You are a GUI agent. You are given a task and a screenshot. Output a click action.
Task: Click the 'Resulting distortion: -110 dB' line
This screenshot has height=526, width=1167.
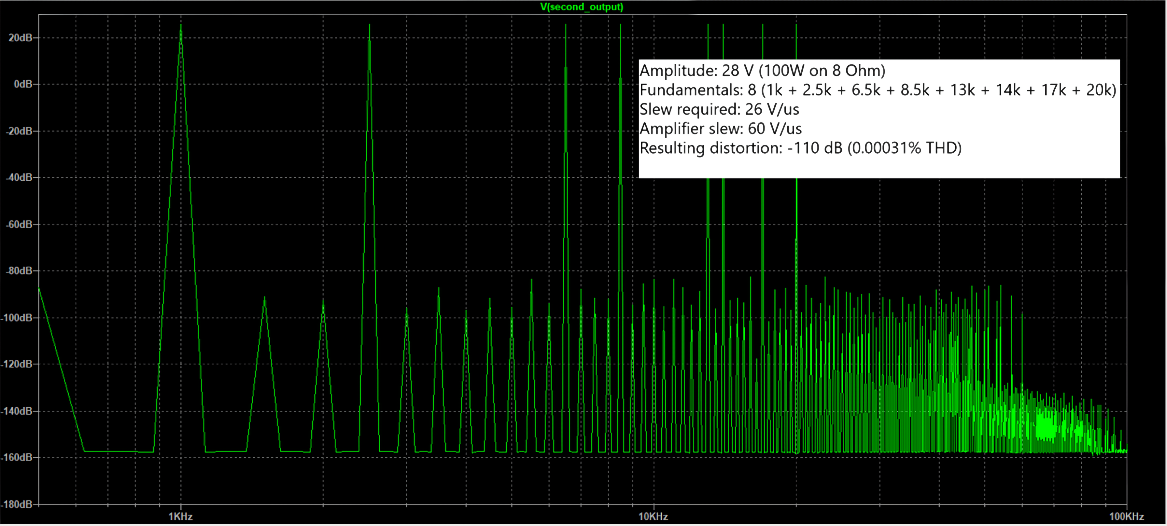coord(800,148)
